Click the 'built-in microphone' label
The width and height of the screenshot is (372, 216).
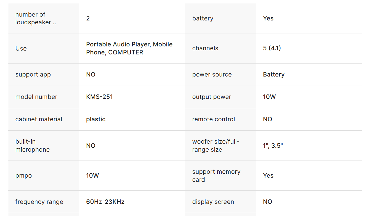coord(33,146)
